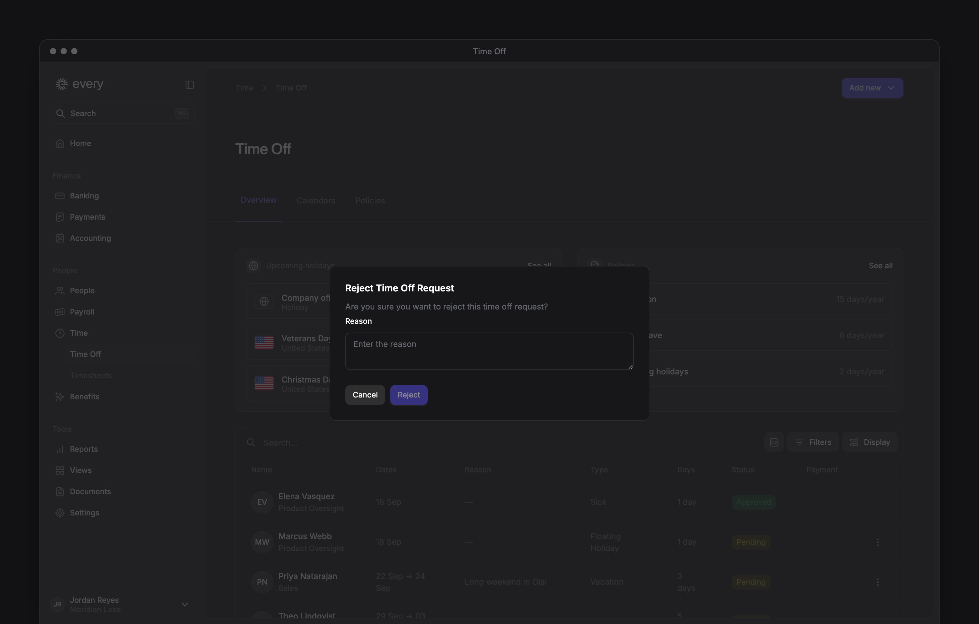This screenshot has width=979, height=624.
Task: Click the Settings gear icon
Action: (x=60, y=513)
